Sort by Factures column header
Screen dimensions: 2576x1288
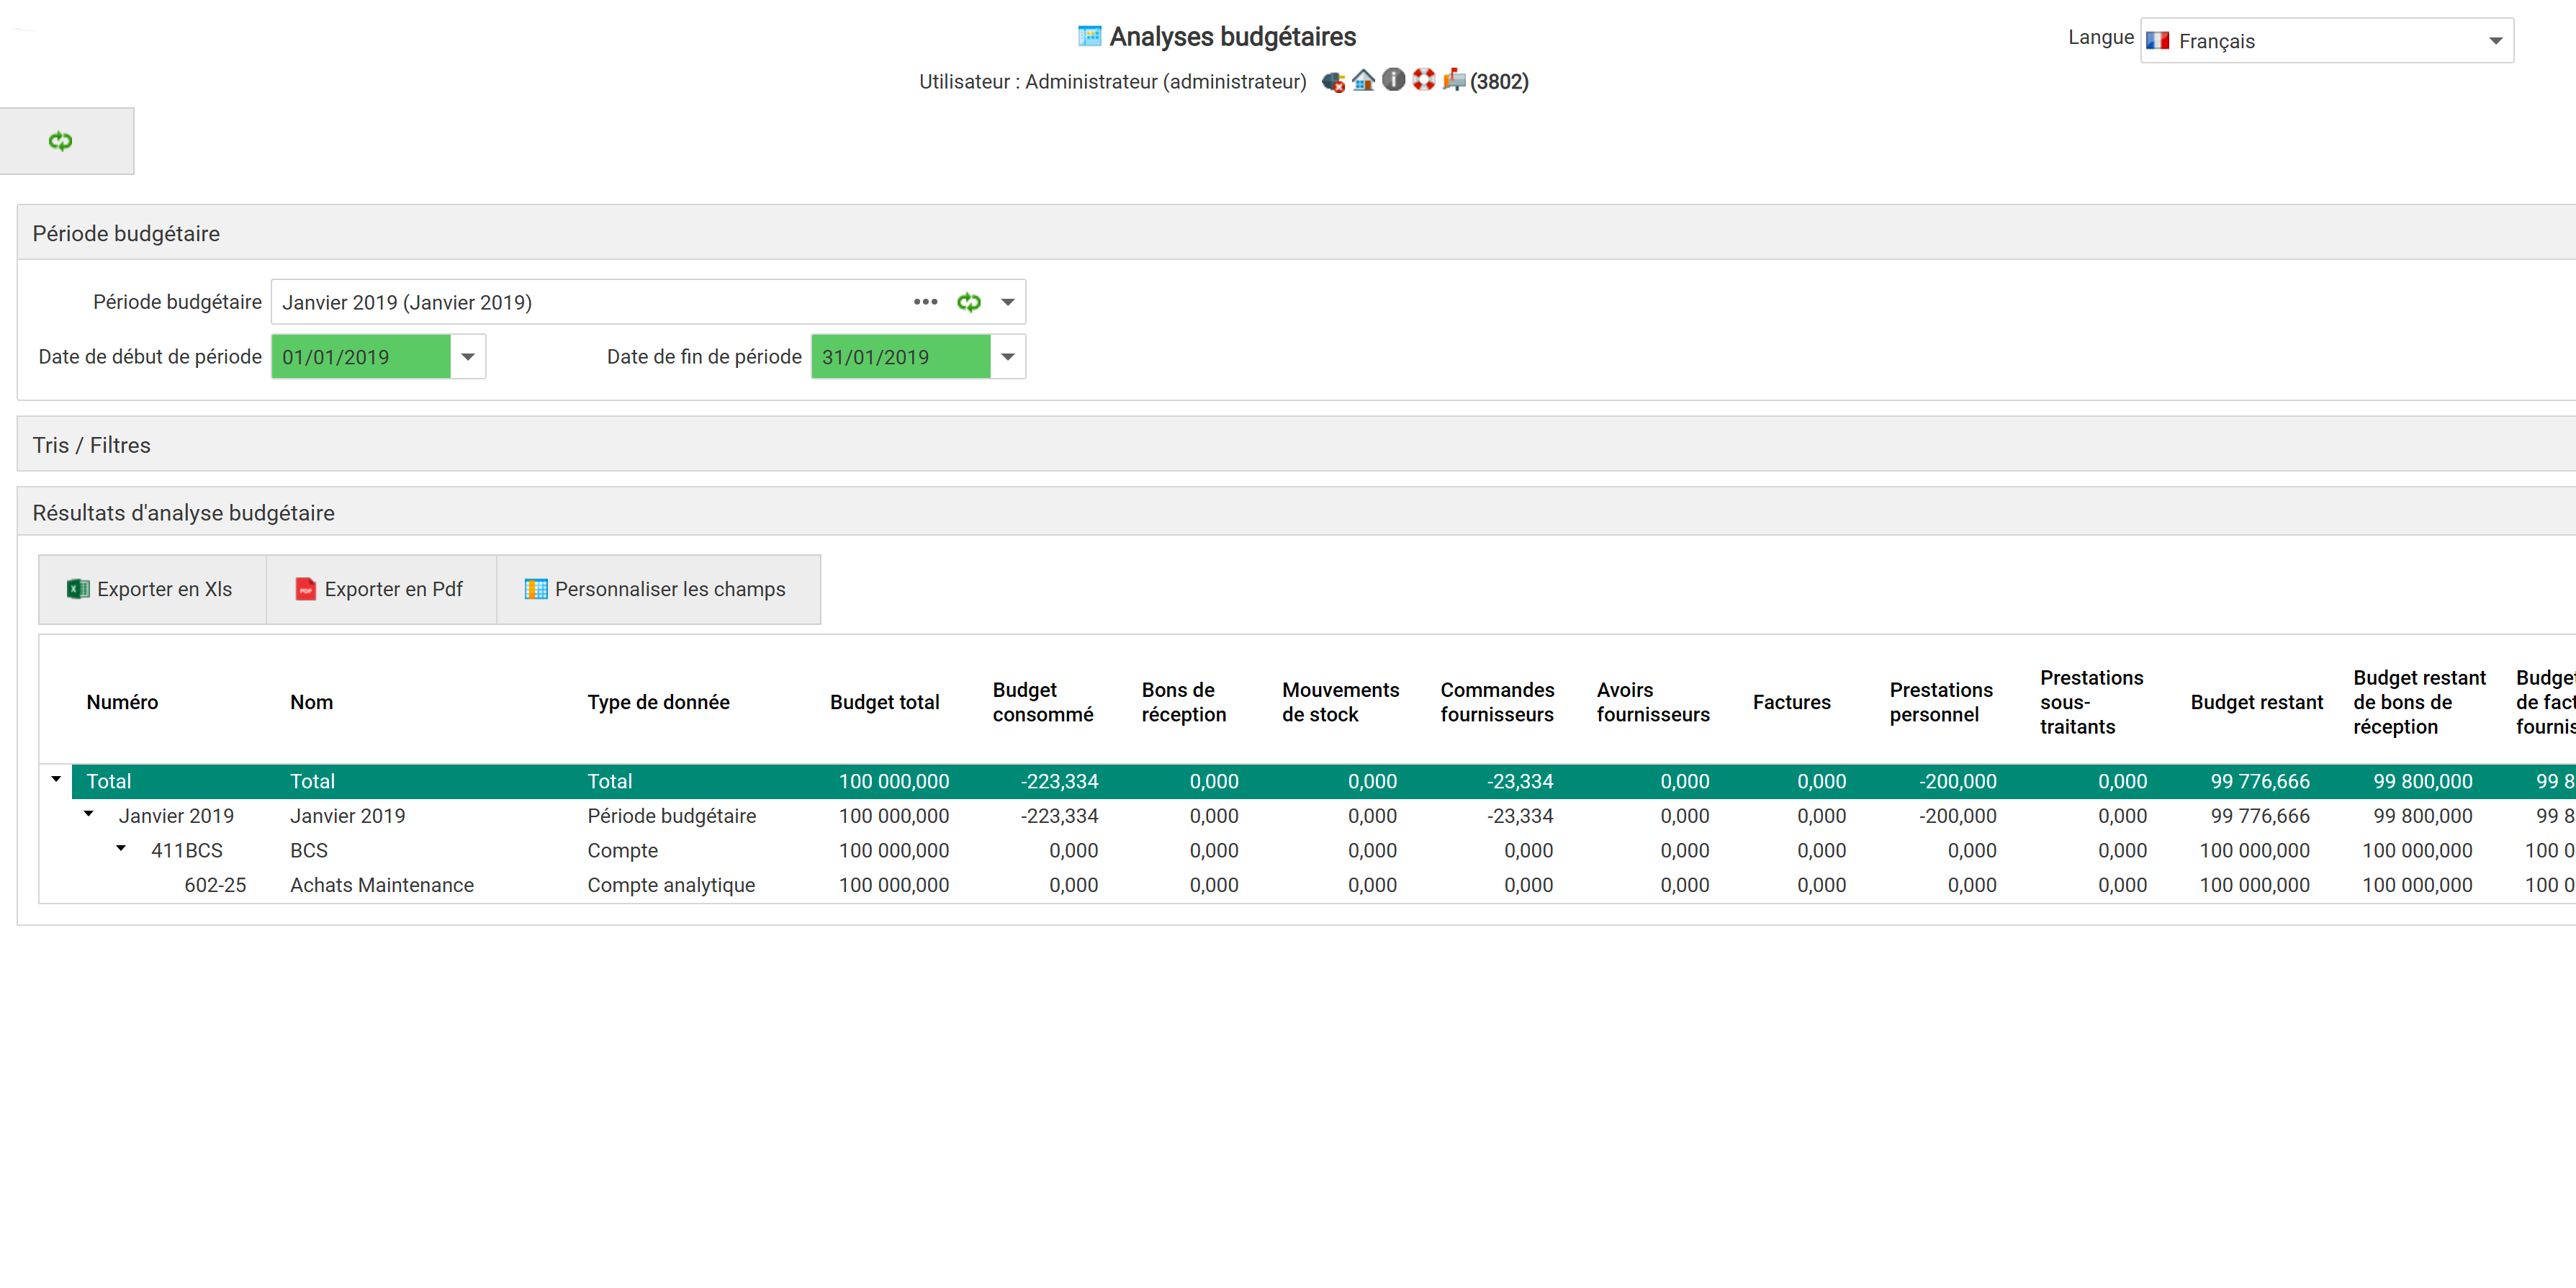pos(1791,702)
